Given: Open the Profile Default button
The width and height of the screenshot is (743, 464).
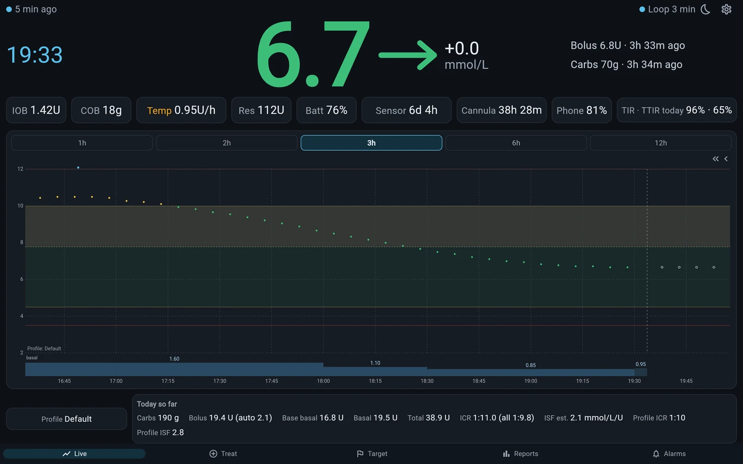Looking at the screenshot, I should point(66,419).
